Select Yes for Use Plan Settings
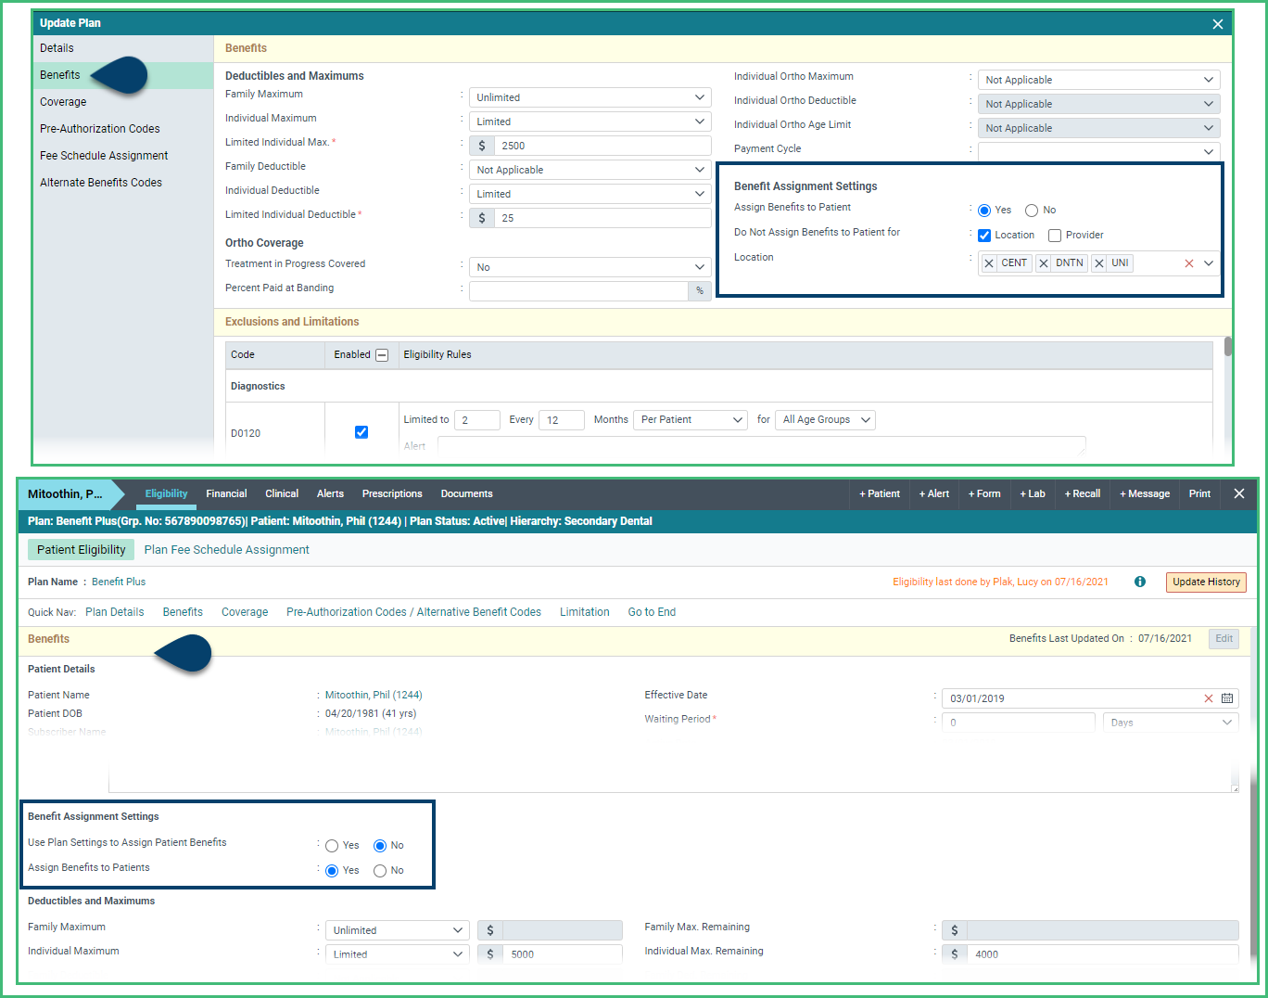The width and height of the screenshot is (1268, 998). [x=332, y=846]
